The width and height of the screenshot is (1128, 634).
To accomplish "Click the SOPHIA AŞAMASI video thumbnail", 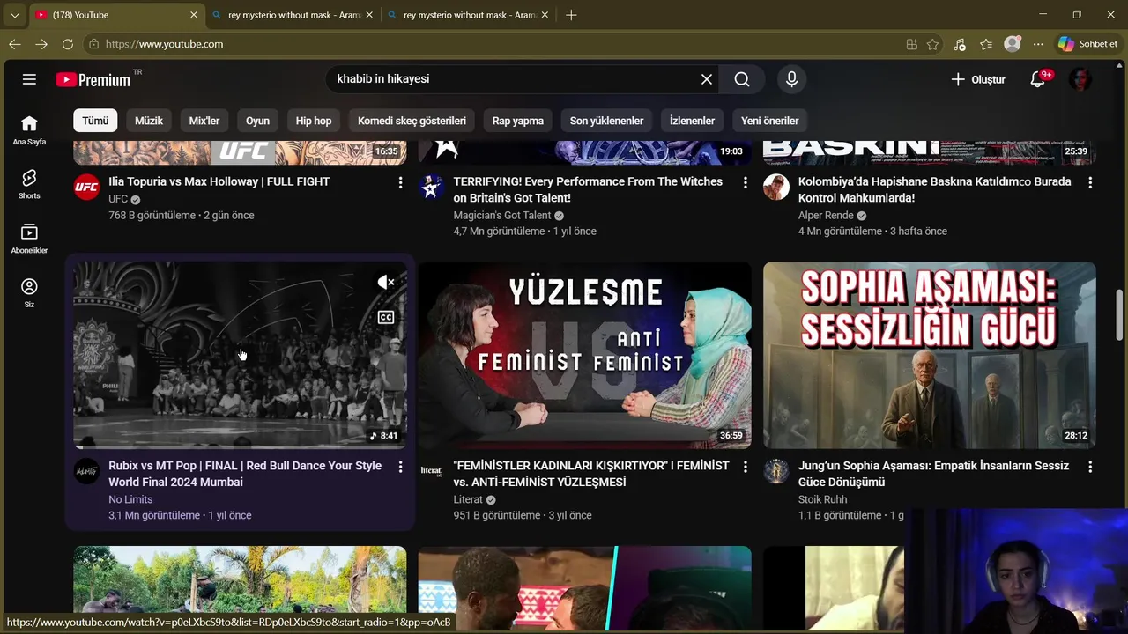I will pos(930,356).
